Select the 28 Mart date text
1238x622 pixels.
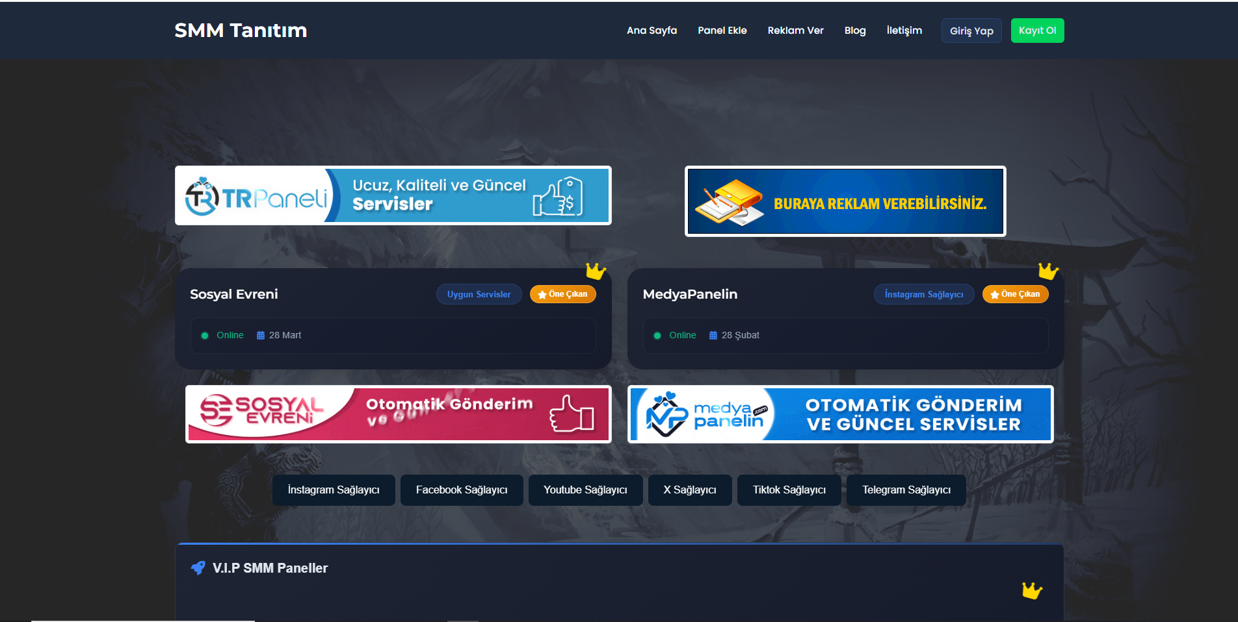285,336
